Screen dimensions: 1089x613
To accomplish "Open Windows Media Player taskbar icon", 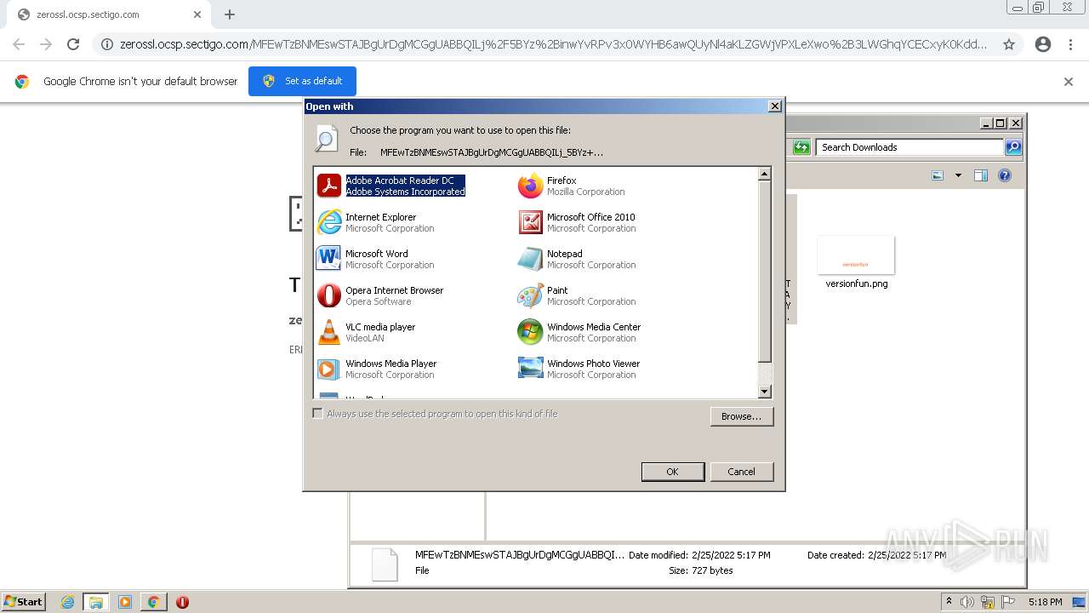I will (125, 602).
